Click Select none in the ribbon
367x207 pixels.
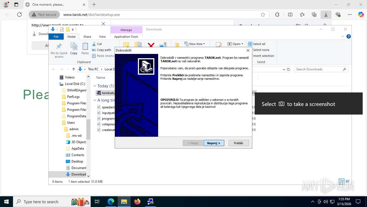coord(259,50)
